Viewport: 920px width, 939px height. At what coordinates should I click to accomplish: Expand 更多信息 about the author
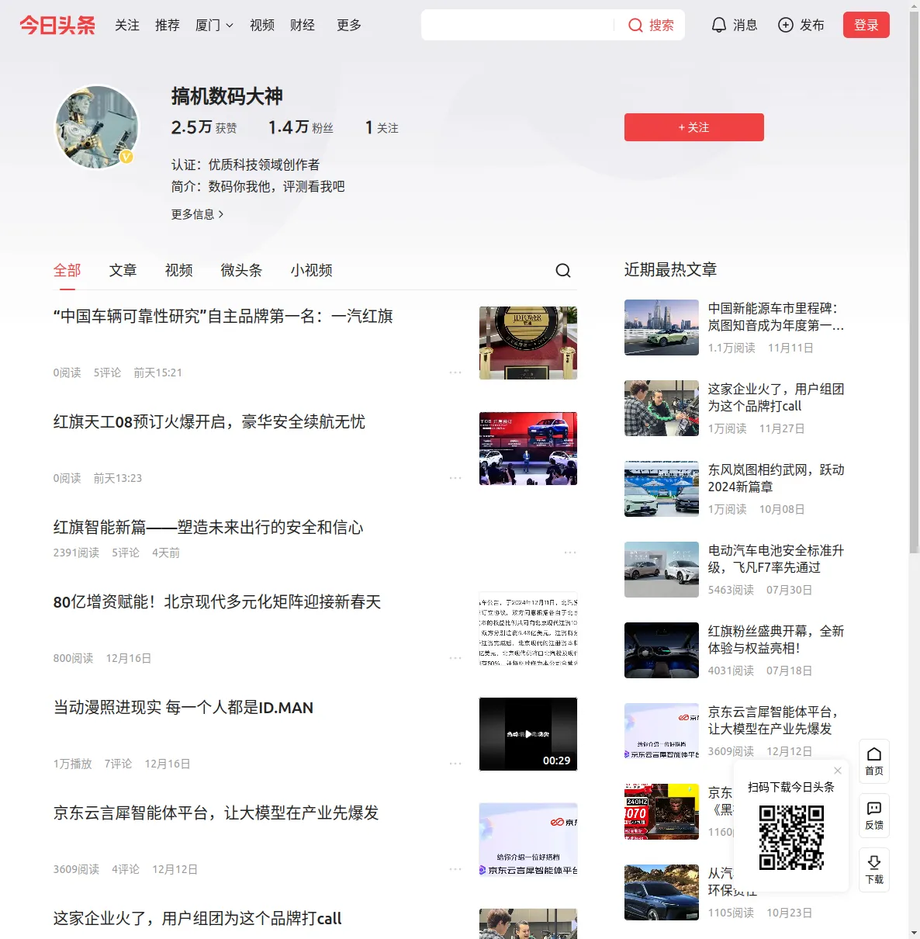(x=198, y=214)
